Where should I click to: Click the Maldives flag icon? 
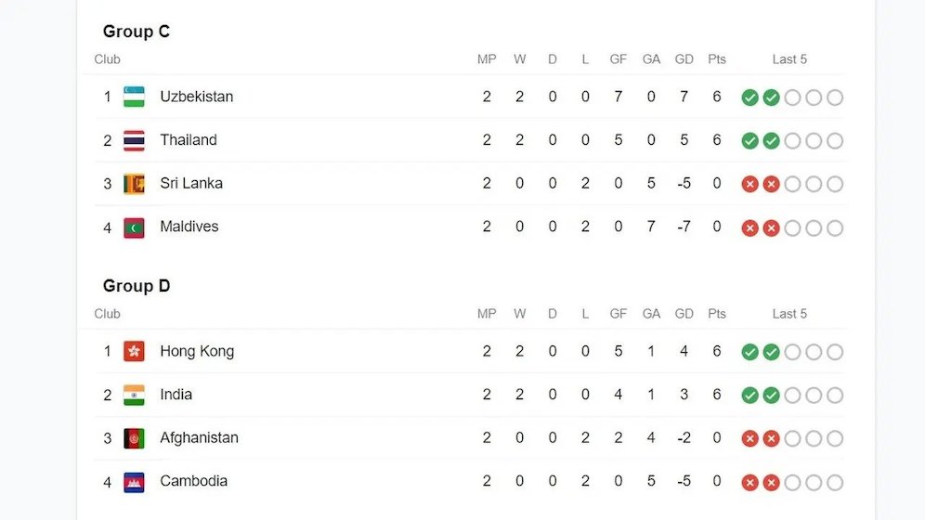[134, 227]
